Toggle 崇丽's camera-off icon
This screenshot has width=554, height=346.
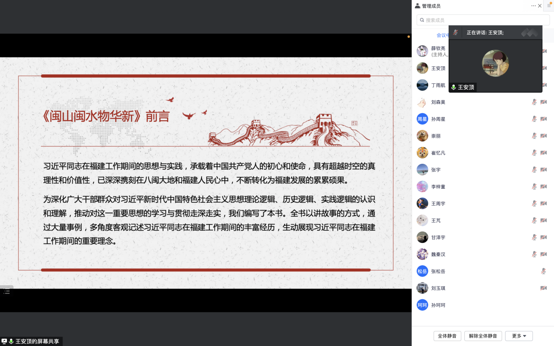[544, 136]
